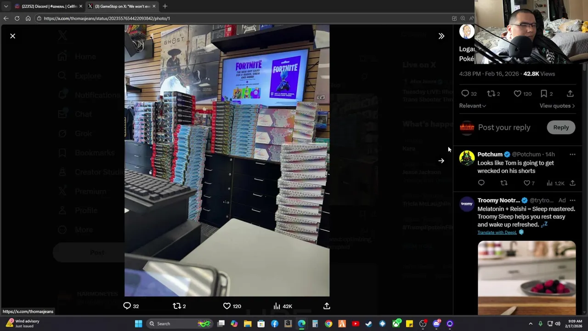Open more options on Potchum reply

[572, 154]
